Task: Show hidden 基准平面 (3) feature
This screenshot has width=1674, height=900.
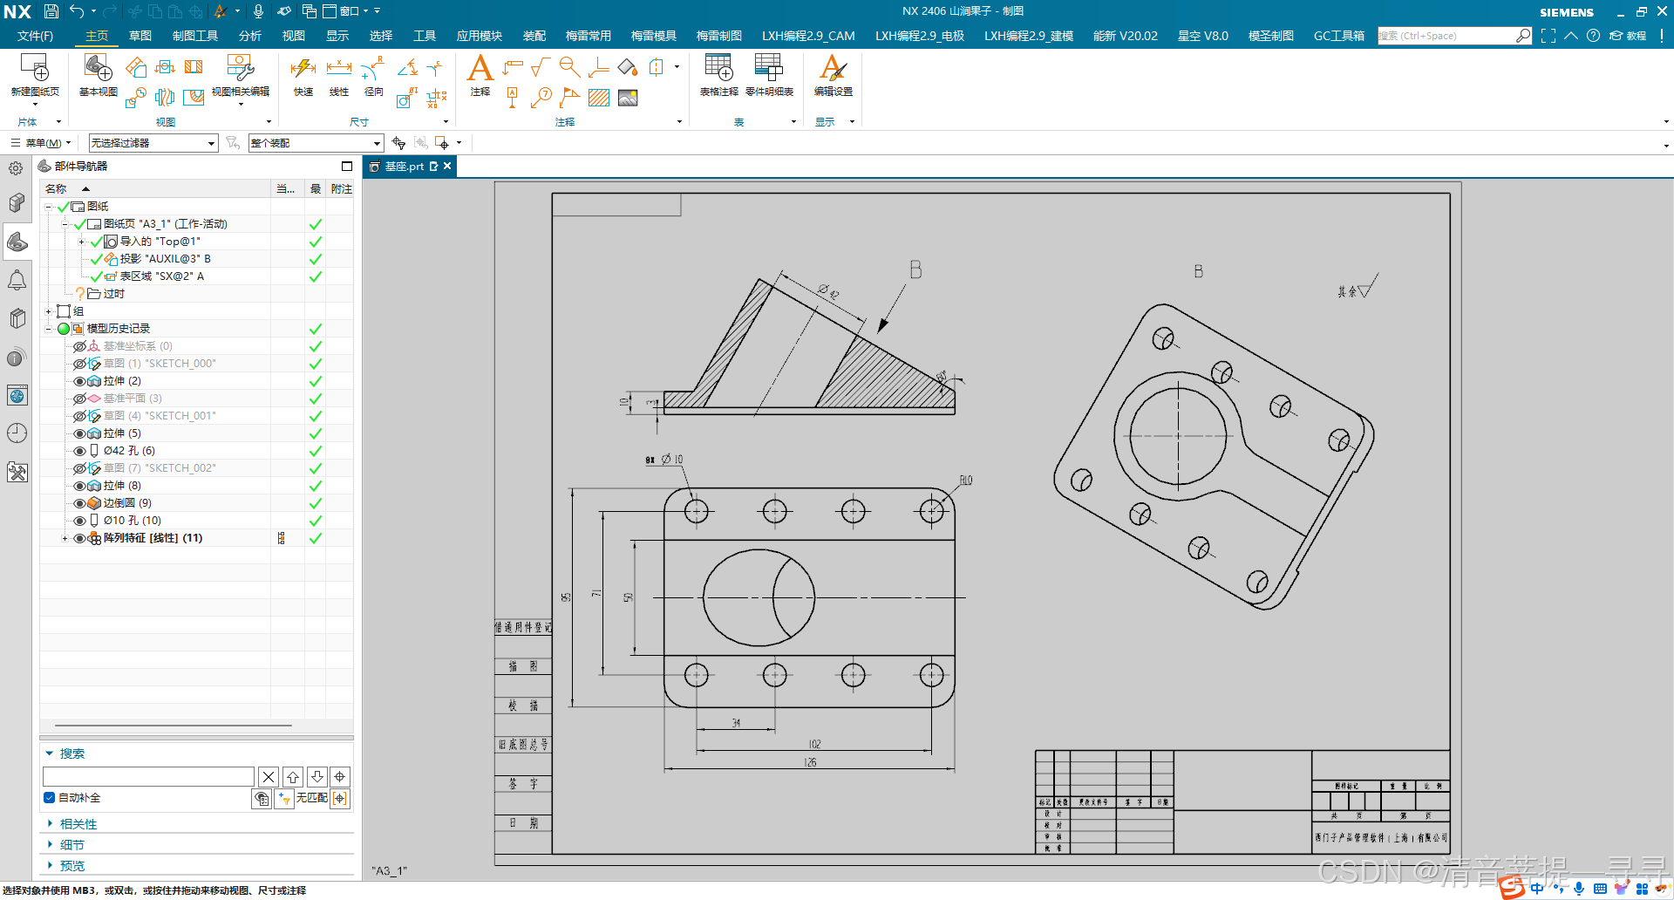Action: (79, 399)
